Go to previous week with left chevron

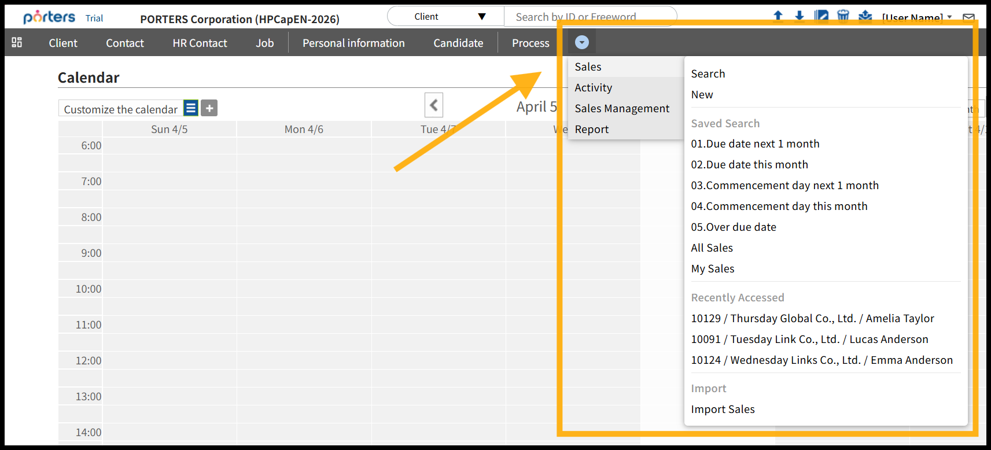[x=434, y=105]
